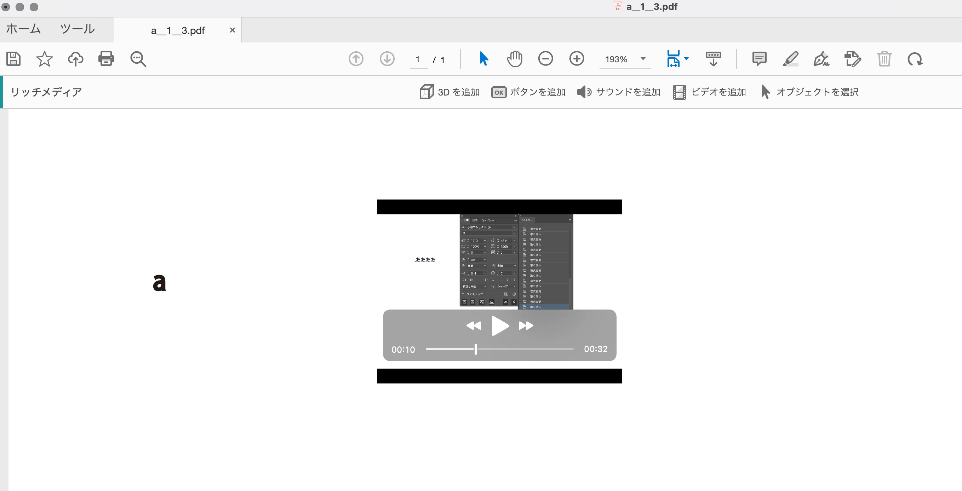Open the ツール tab
962x491 pixels.
pyautogui.click(x=77, y=29)
